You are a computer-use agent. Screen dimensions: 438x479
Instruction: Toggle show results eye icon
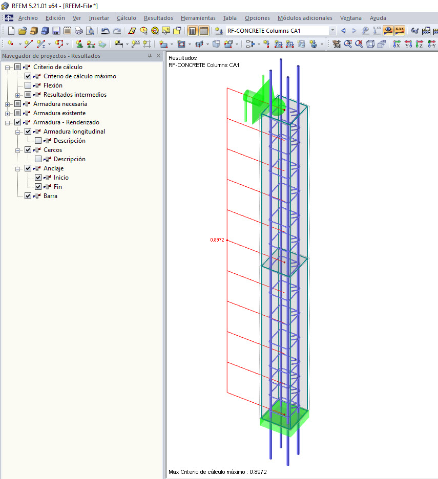click(388, 31)
